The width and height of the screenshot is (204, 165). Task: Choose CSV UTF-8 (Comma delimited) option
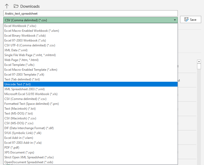click(x=90, y=45)
